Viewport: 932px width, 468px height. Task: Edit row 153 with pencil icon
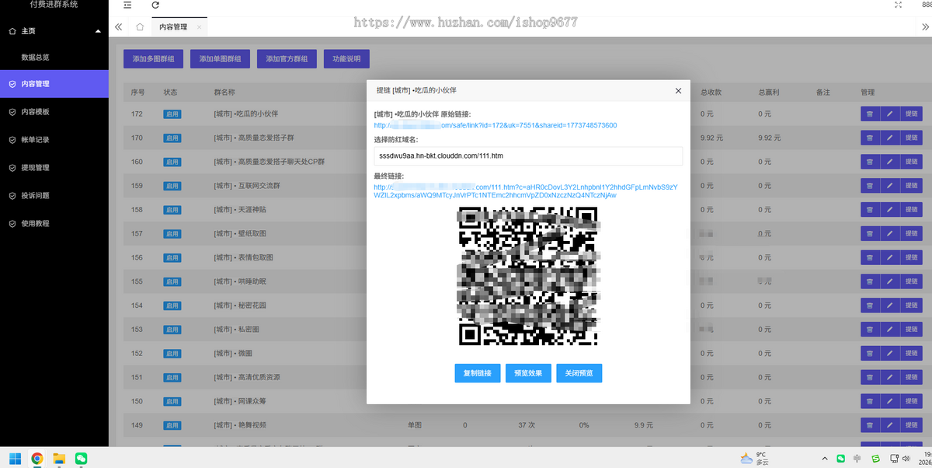tap(890, 330)
